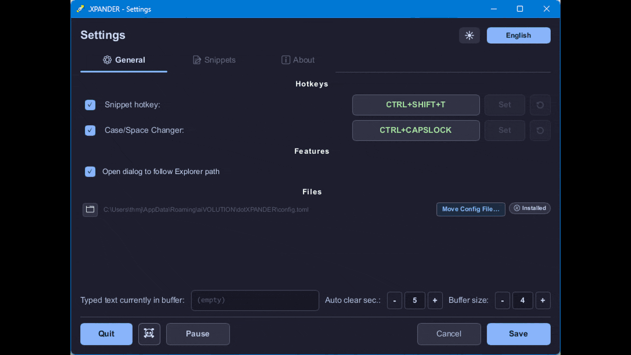Decrease the Auto clear seconds value

pos(394,300)
